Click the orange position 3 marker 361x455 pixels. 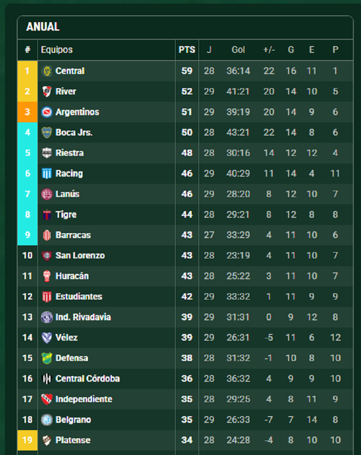click(x=27, y=112)
